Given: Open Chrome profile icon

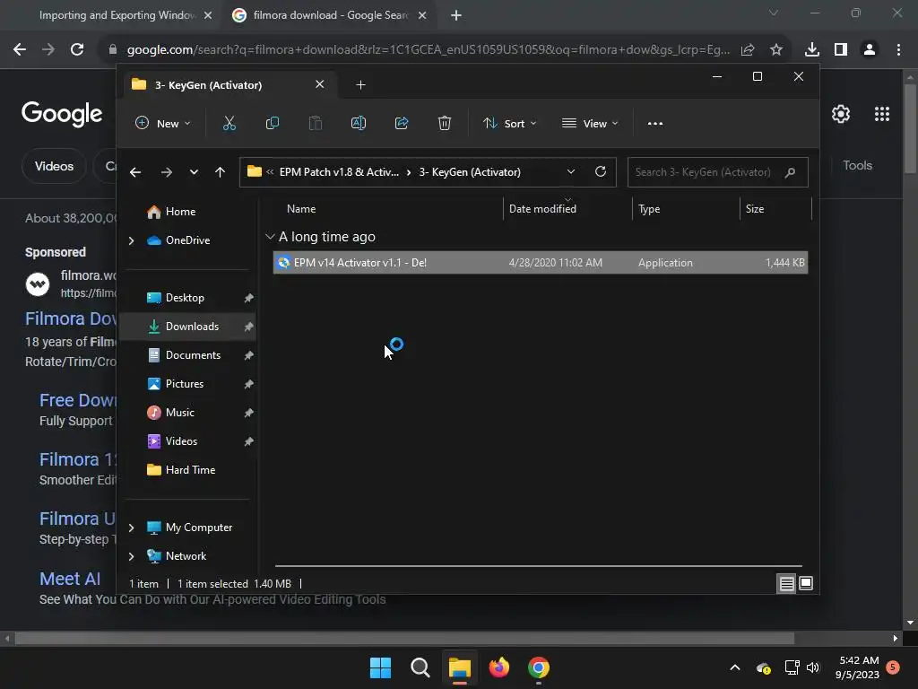Looking at the screenshot, I should 870,50.
